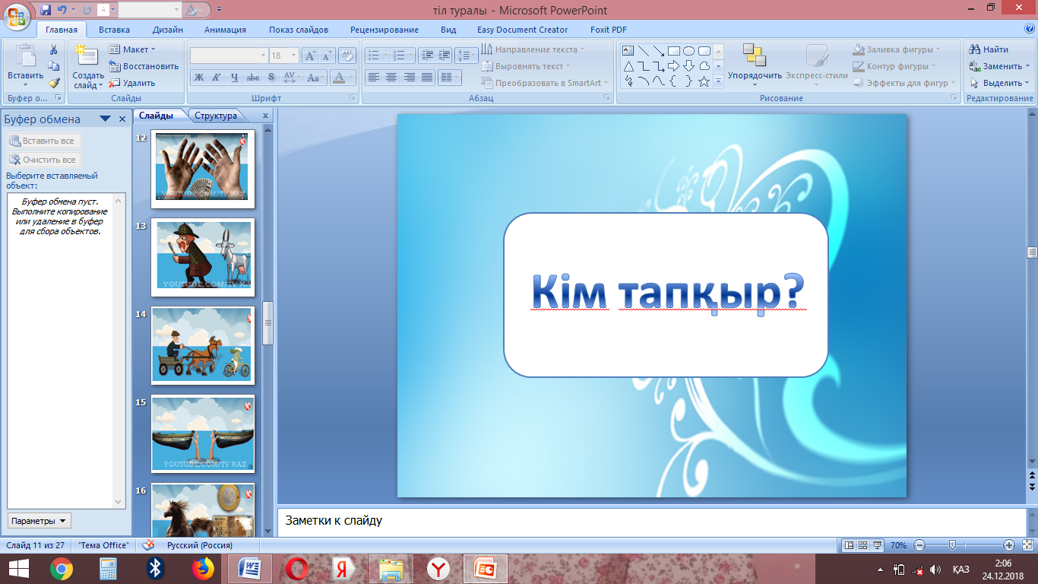This screenshot has height=584, width=1038.
Task: Toggle italic formatting (К)
Action: pos(216,78)
